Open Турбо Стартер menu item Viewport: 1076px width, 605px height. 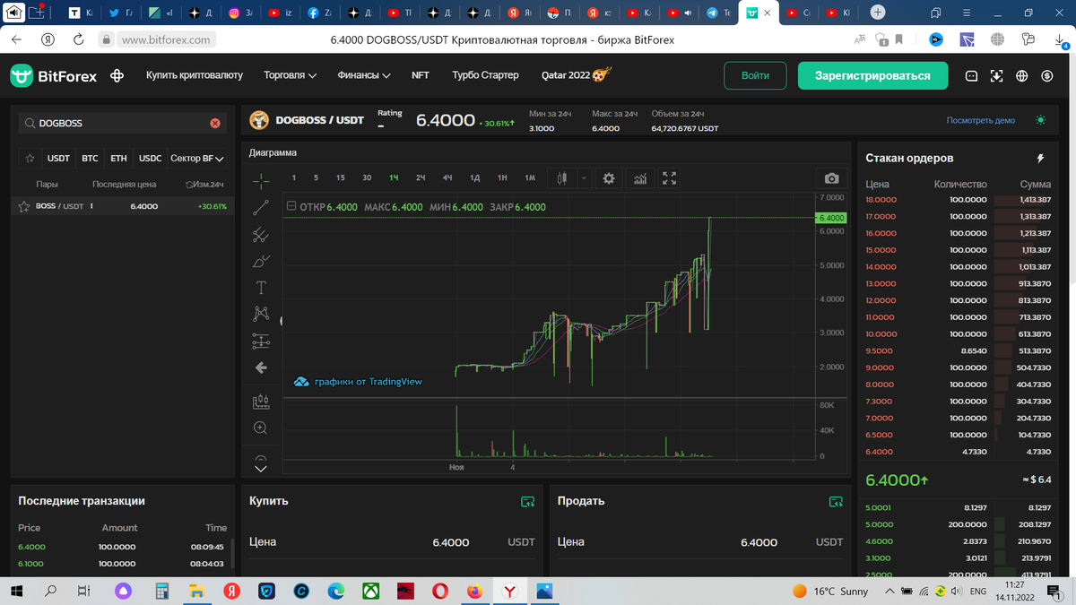tap(485, 76)
